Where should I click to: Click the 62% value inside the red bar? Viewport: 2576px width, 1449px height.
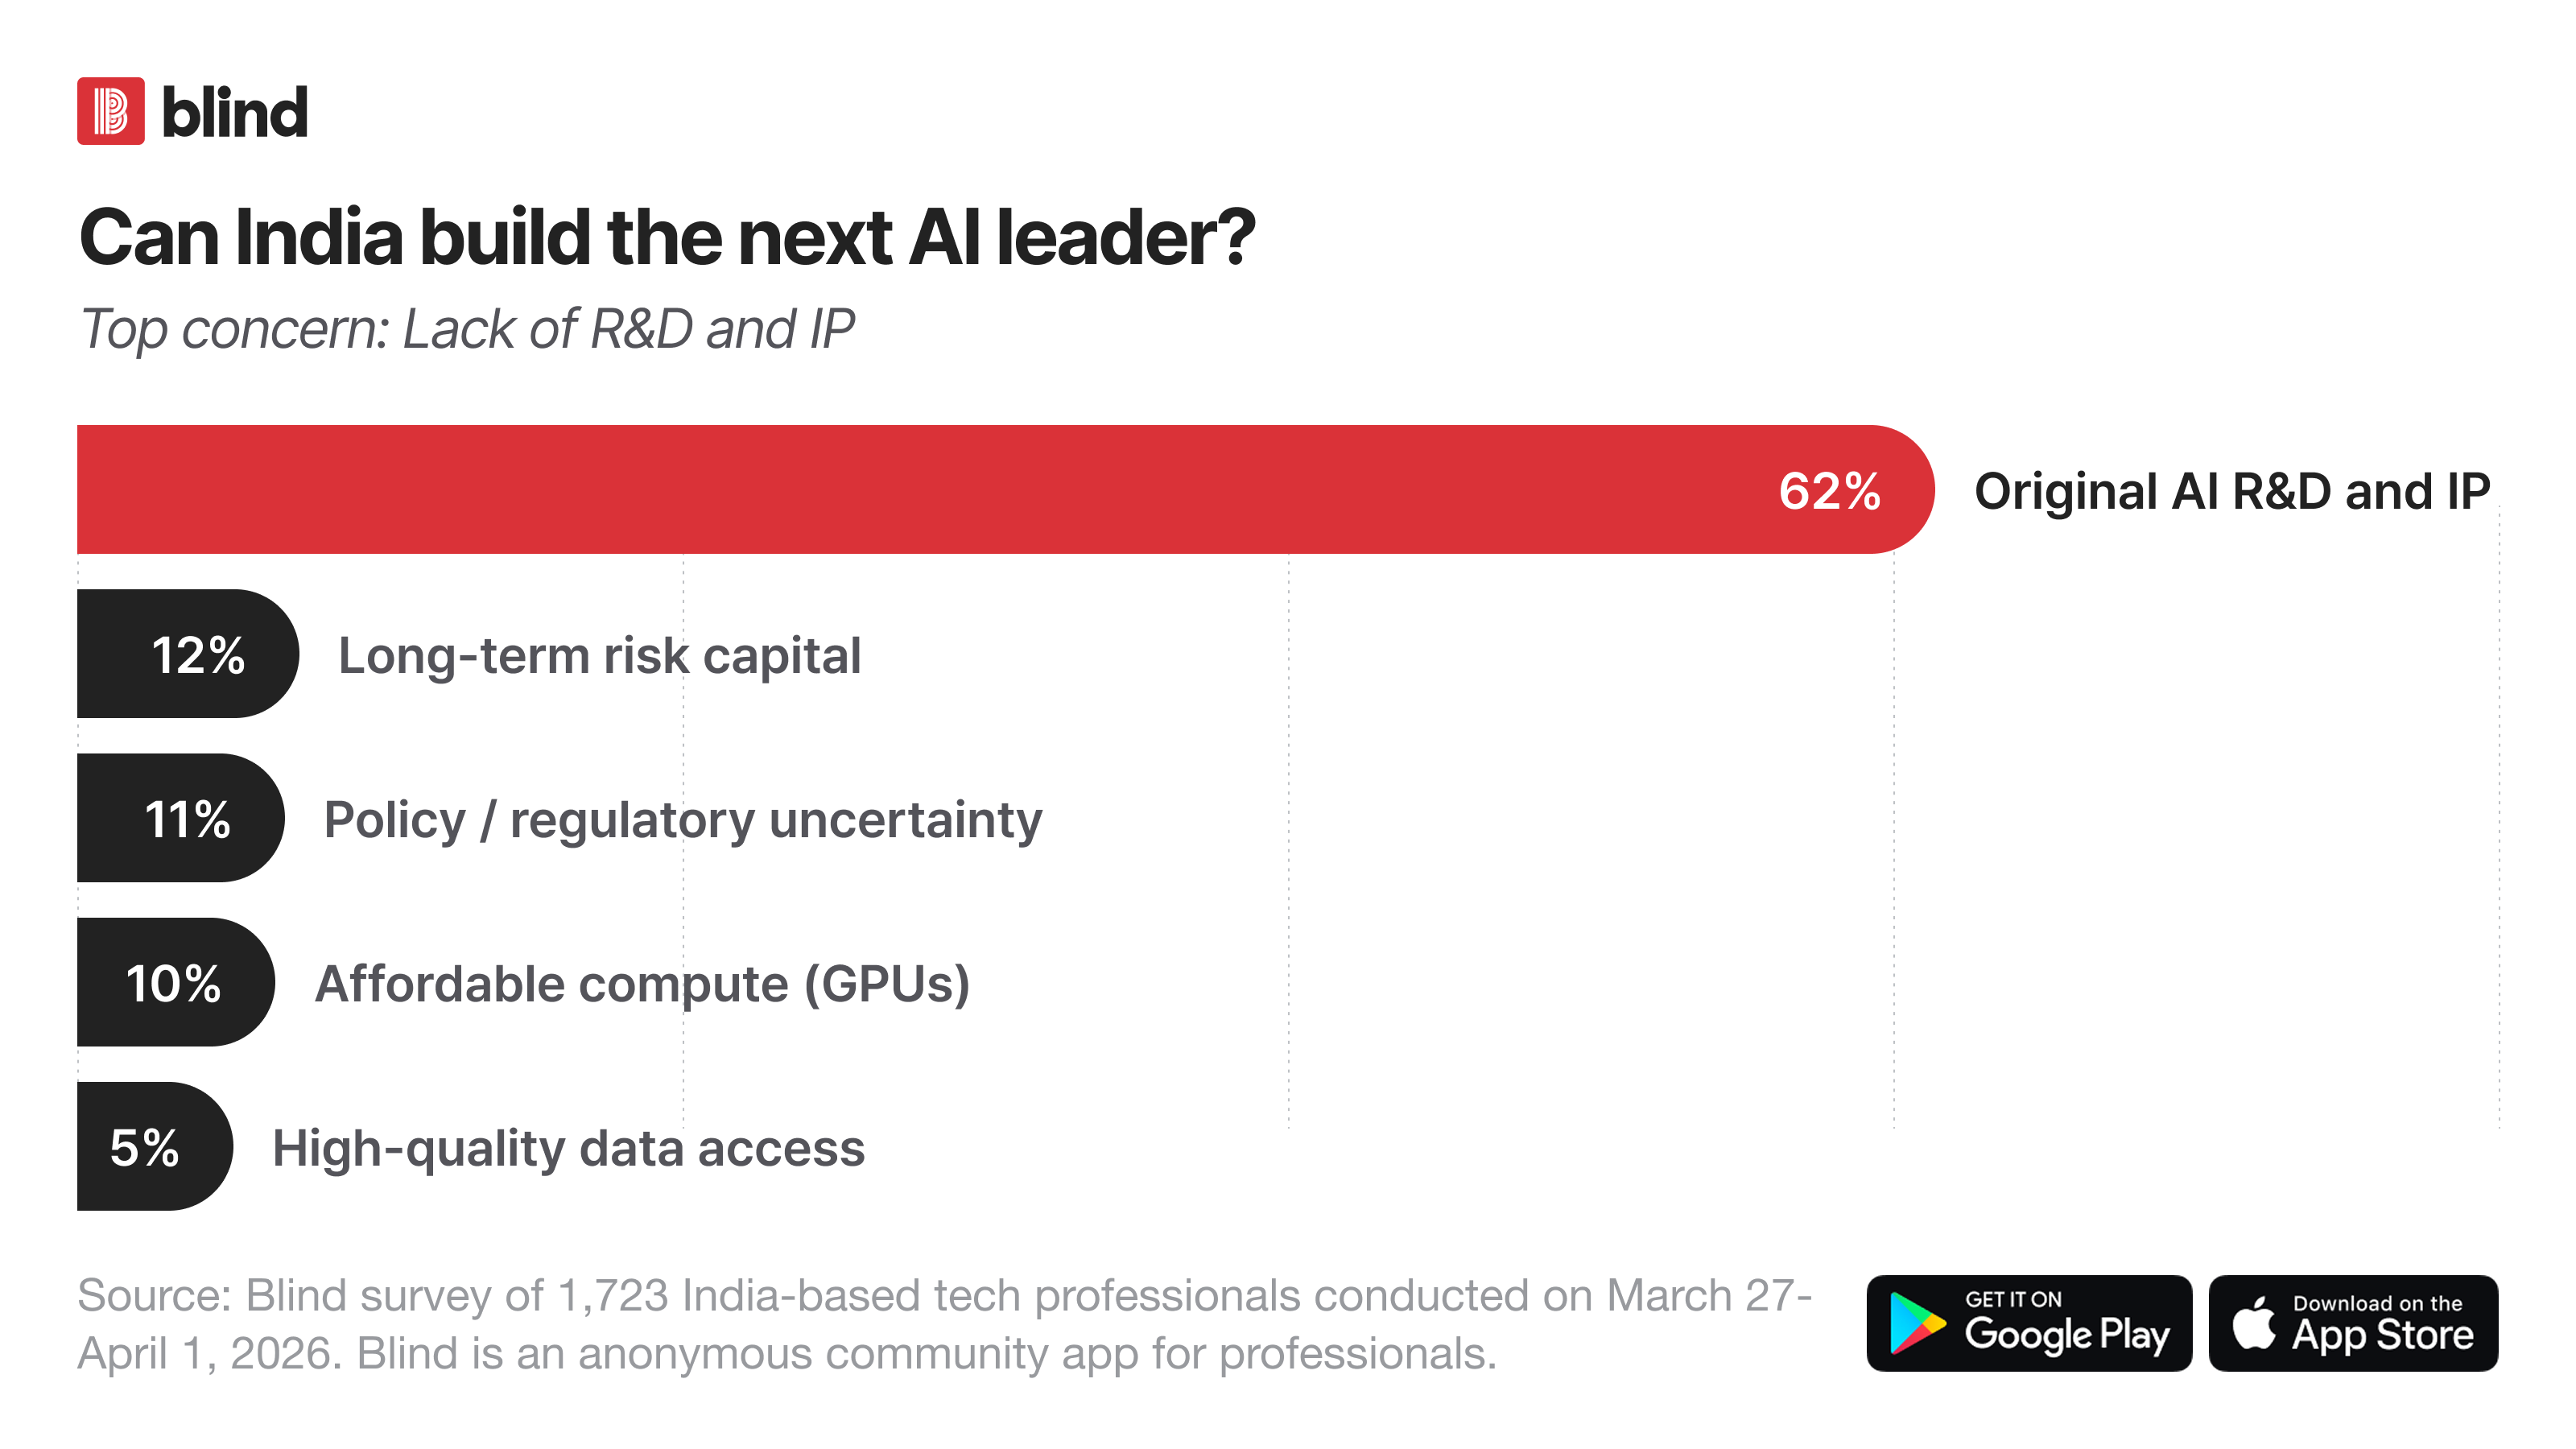click(x=1829, y=491)
